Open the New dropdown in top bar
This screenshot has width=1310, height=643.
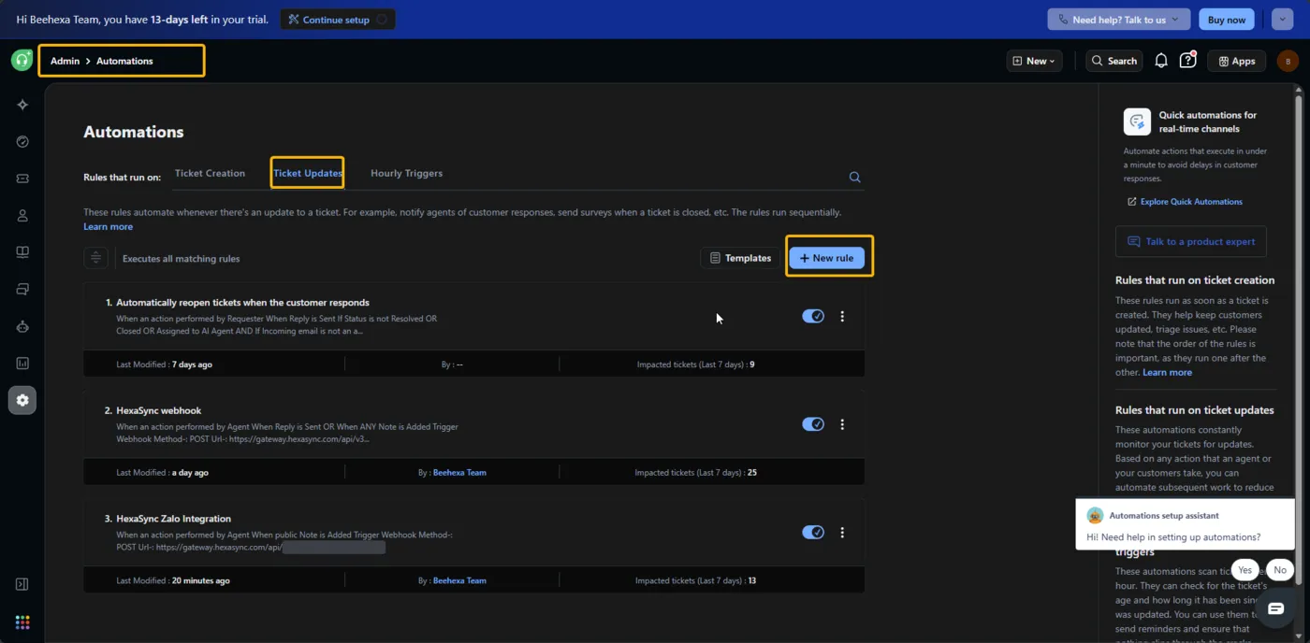(1034, 61)
